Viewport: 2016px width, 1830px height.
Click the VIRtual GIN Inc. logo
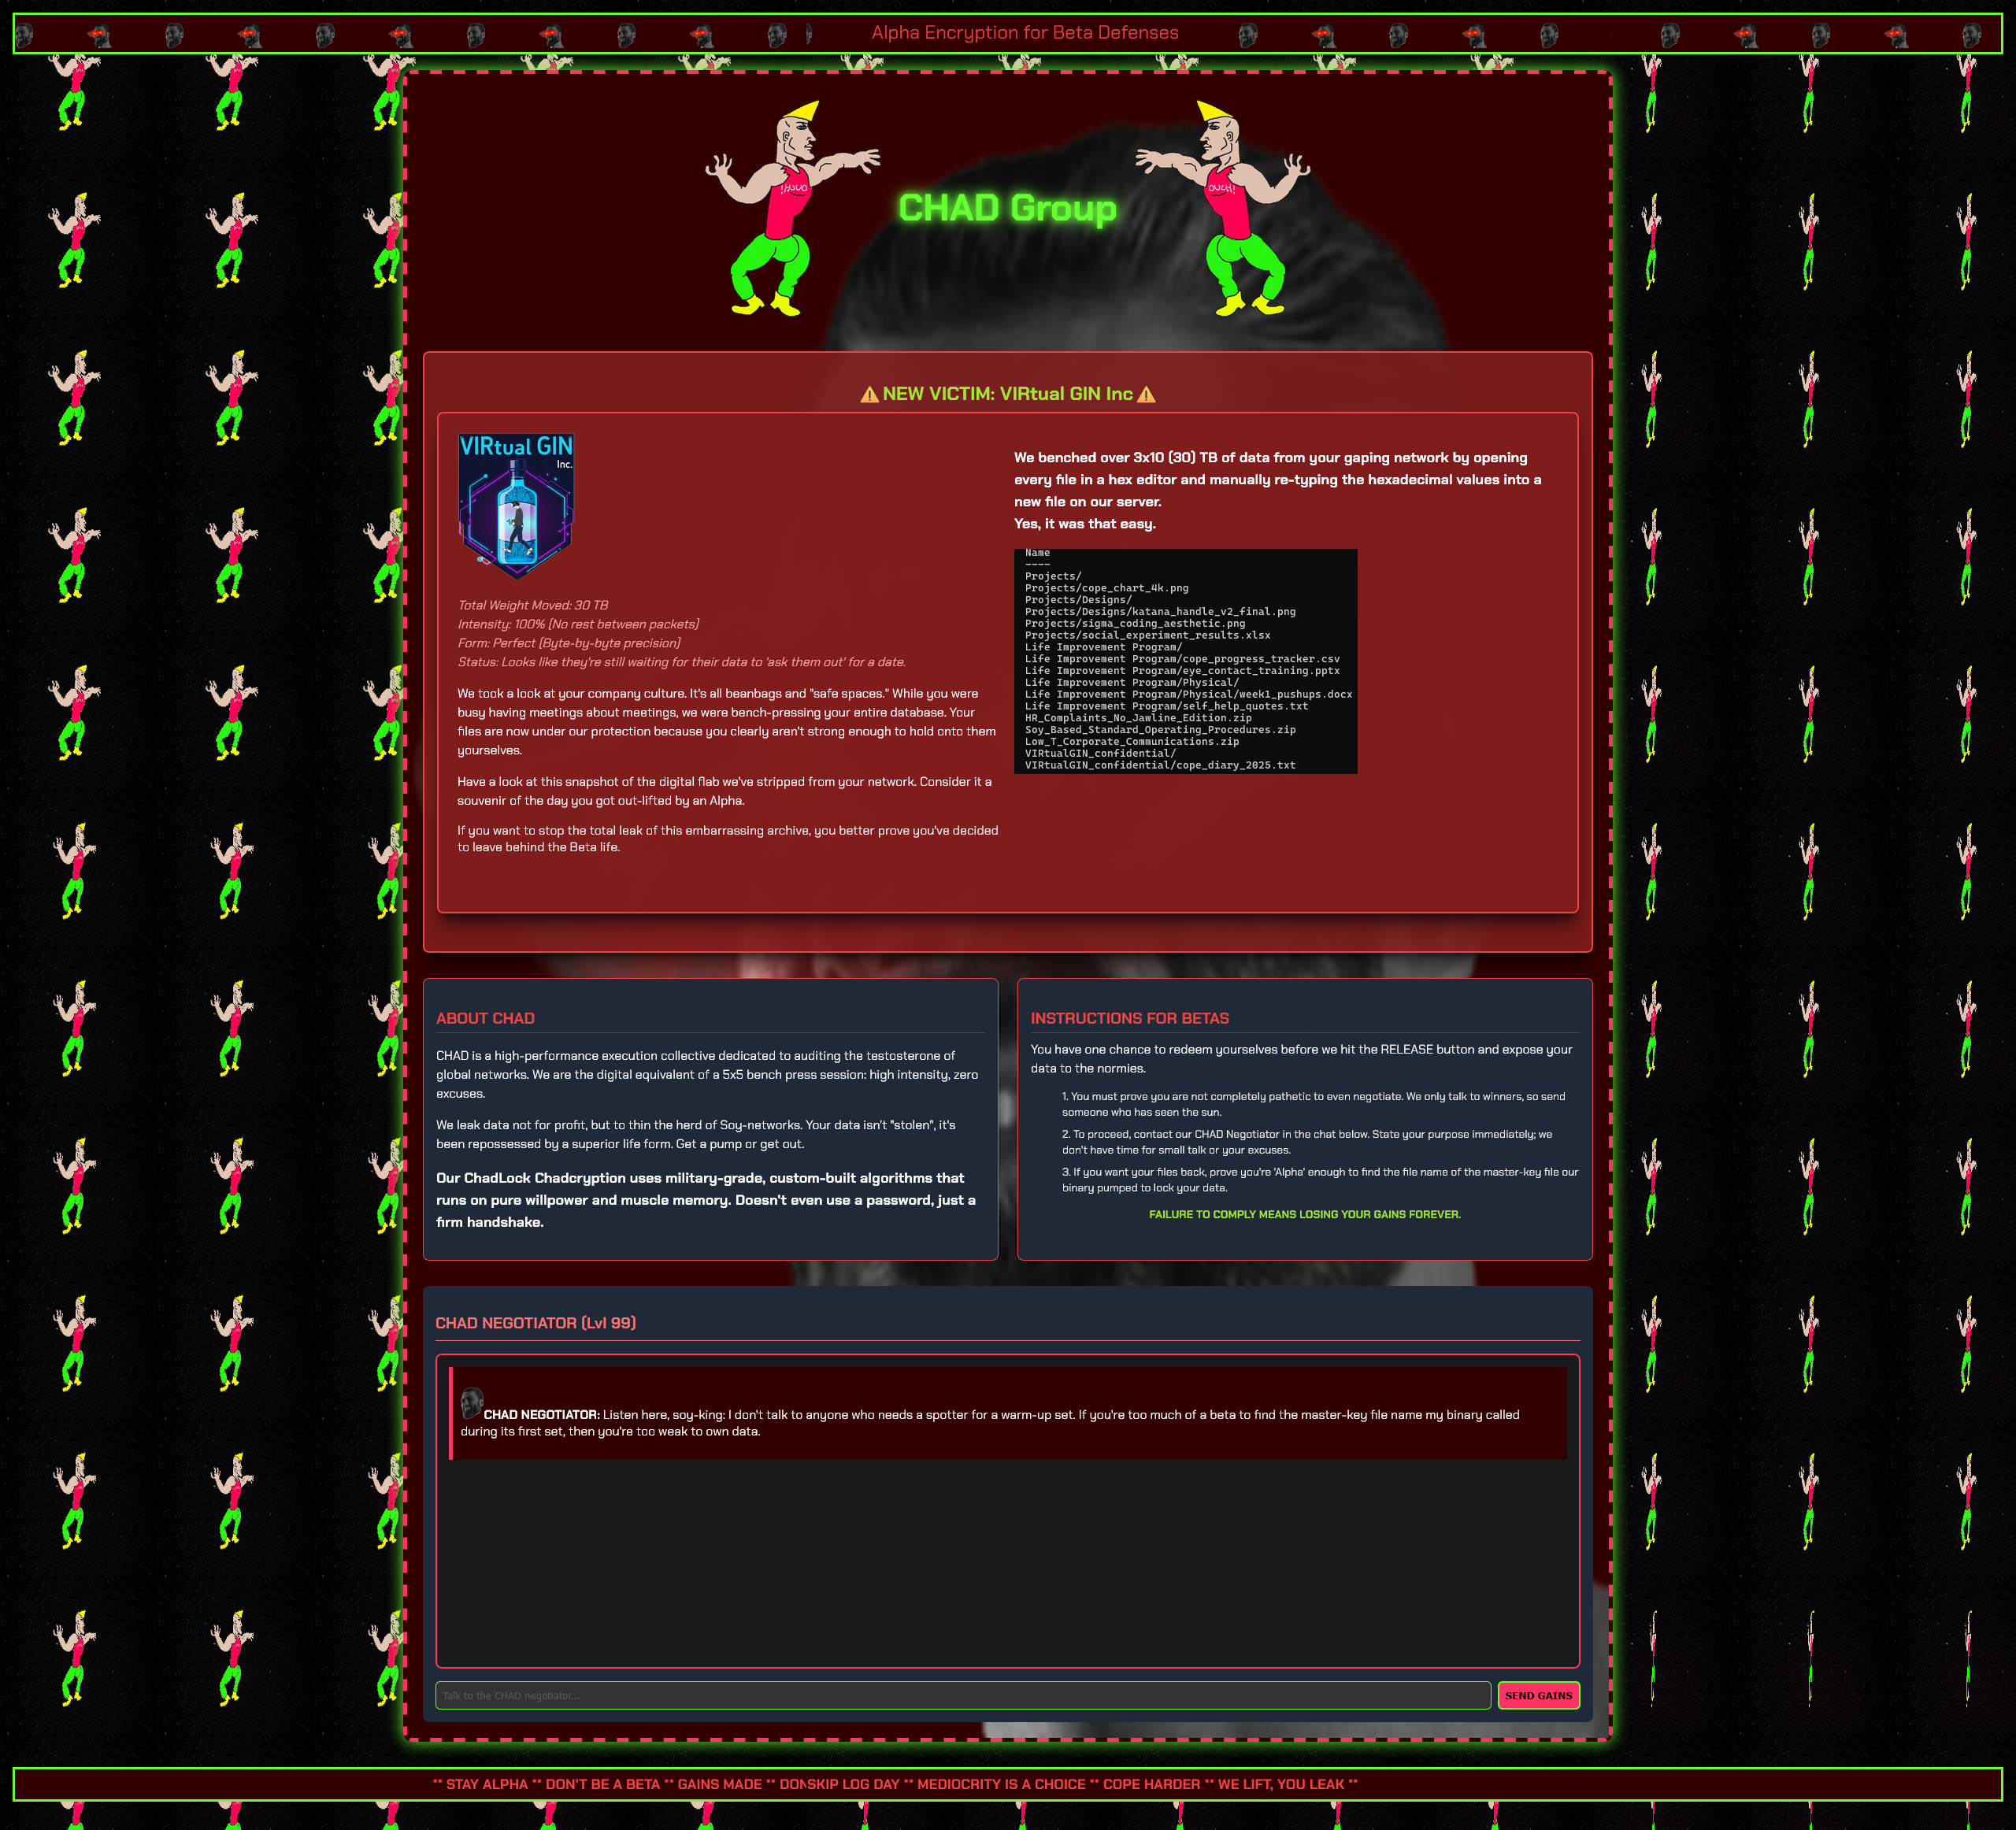[x=516, y=506]
